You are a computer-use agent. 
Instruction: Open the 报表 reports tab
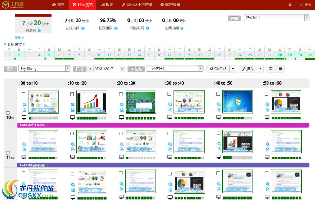click(107, 4)
